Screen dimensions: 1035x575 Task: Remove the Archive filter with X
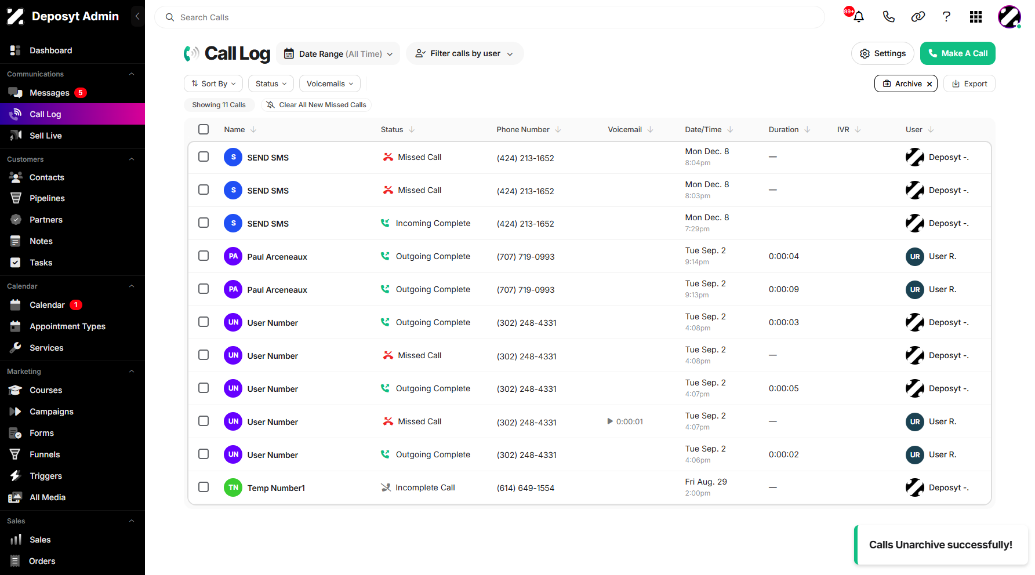[929, 84]
